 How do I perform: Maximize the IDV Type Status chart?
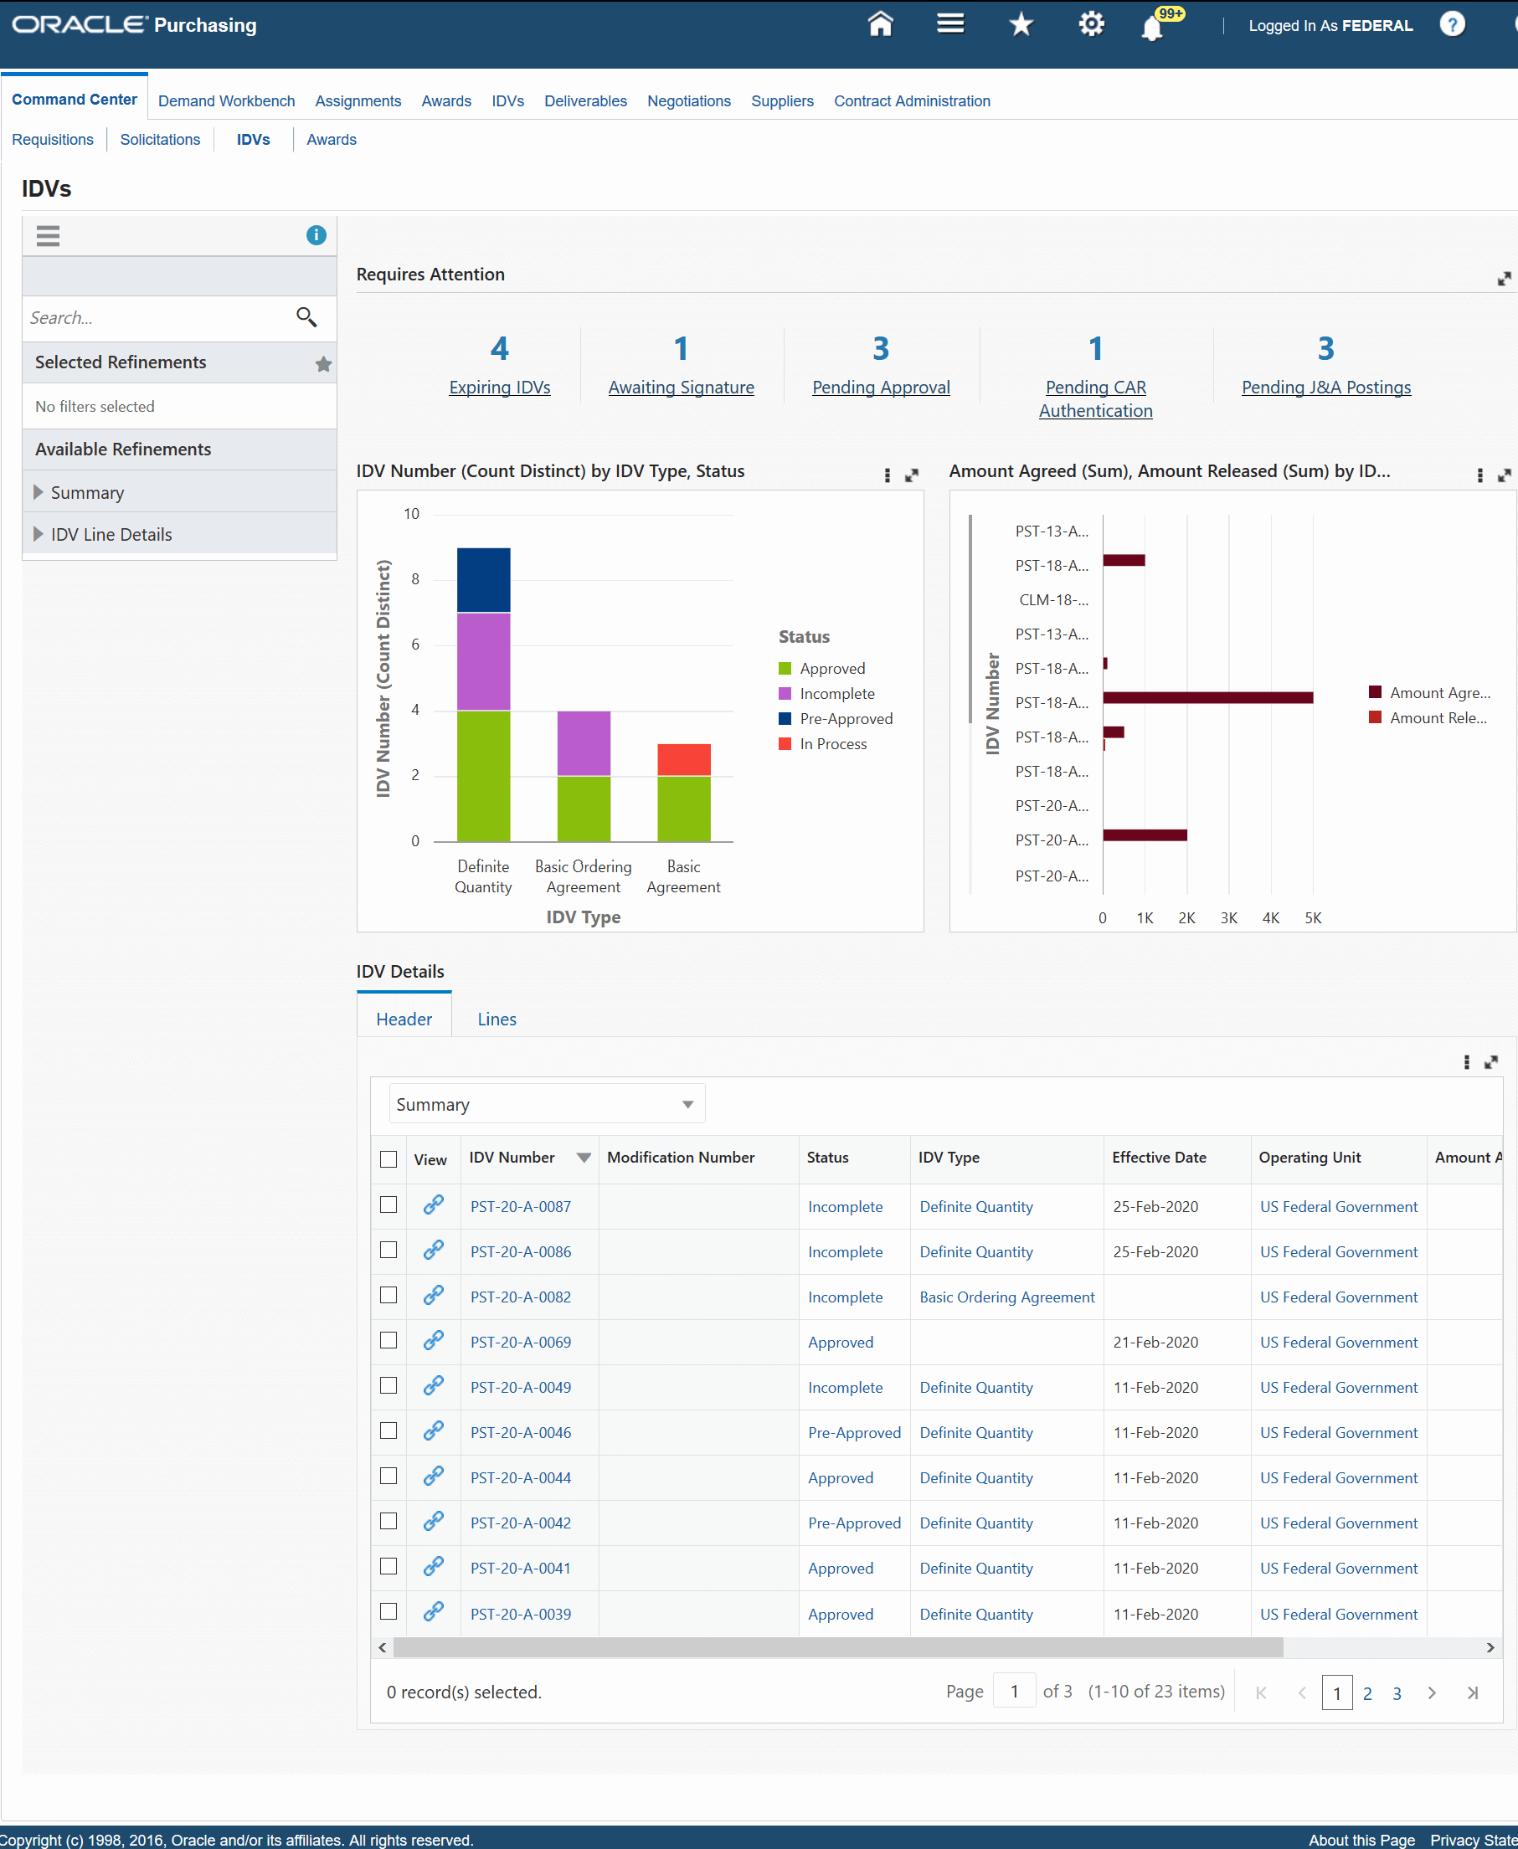[x=911, y=475]
